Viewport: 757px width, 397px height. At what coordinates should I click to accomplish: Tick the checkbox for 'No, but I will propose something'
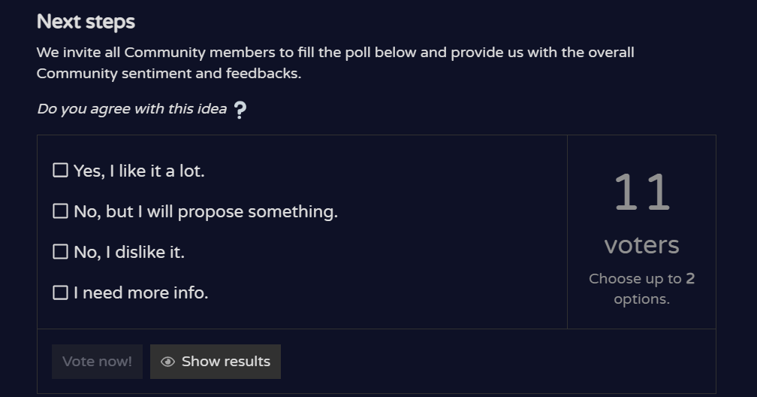[x=60, y=211]
